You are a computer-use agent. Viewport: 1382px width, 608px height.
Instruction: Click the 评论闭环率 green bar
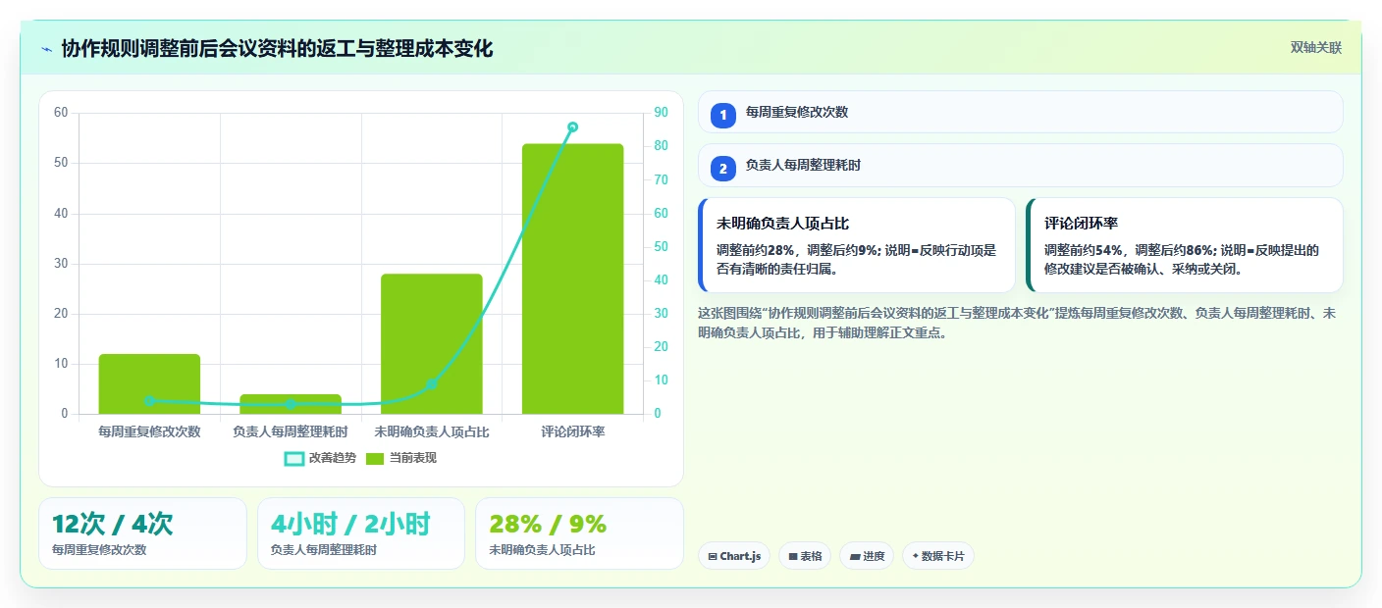pos(572,279)
